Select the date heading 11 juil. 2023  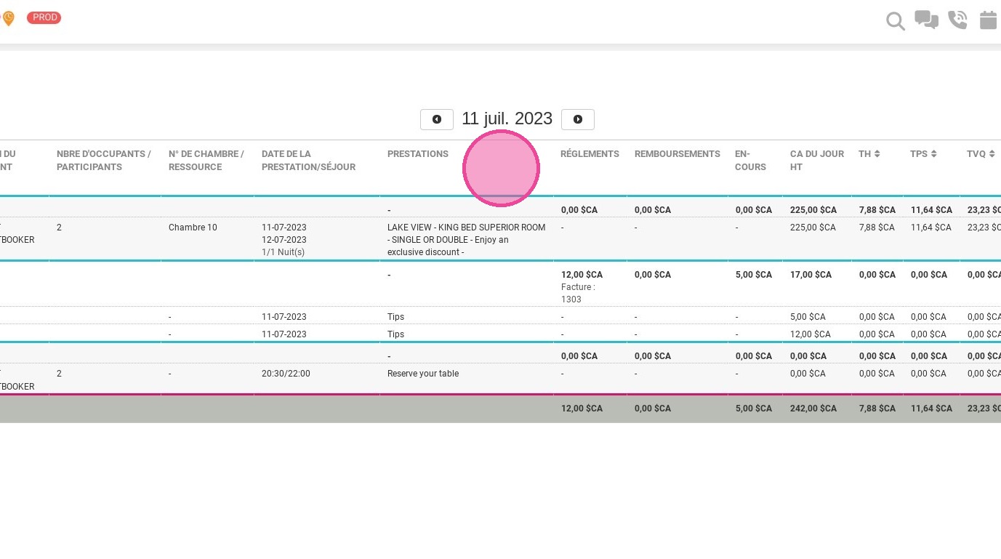(507, 118)
